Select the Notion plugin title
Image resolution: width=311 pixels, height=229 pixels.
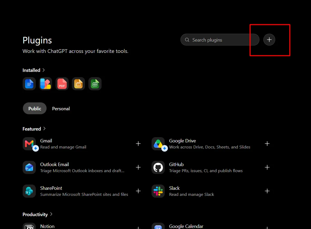coord(47,226)
